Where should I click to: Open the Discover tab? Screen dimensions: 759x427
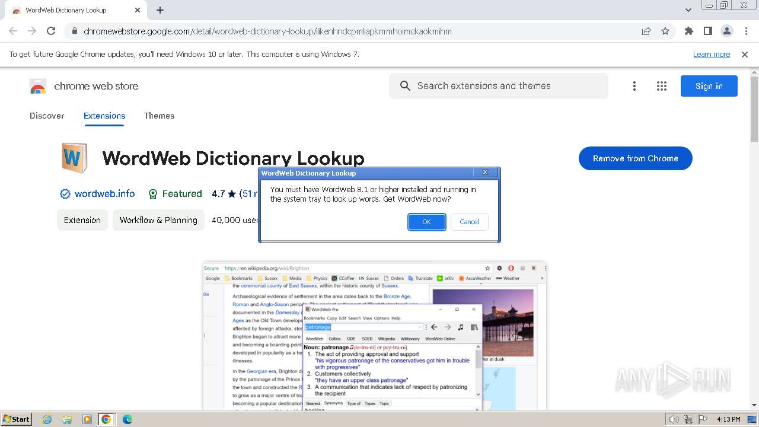click(x=47, y=116)
